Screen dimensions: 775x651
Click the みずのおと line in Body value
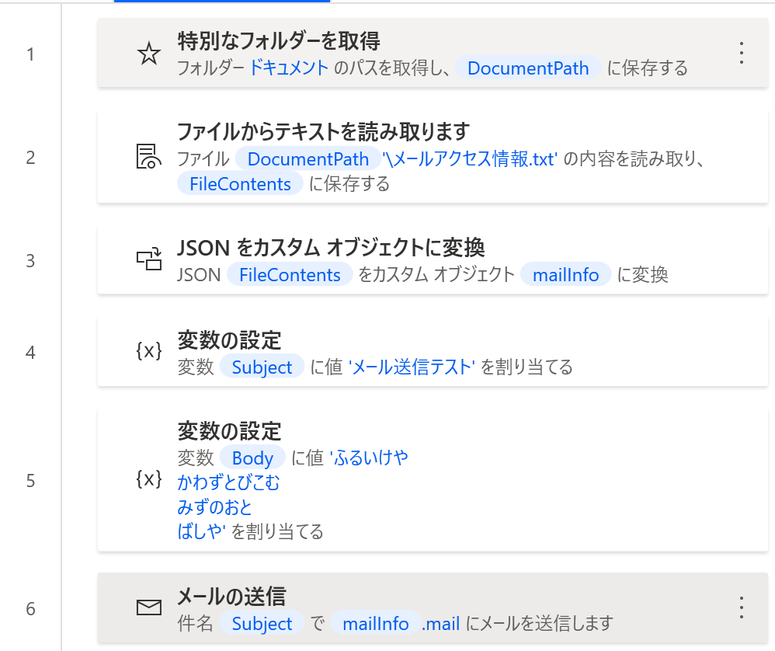point(214,507)
